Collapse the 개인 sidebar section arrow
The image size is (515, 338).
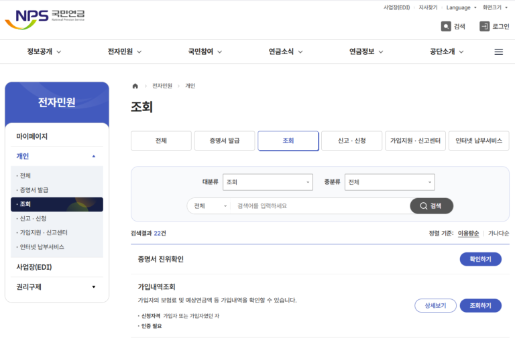click(94, 157)
